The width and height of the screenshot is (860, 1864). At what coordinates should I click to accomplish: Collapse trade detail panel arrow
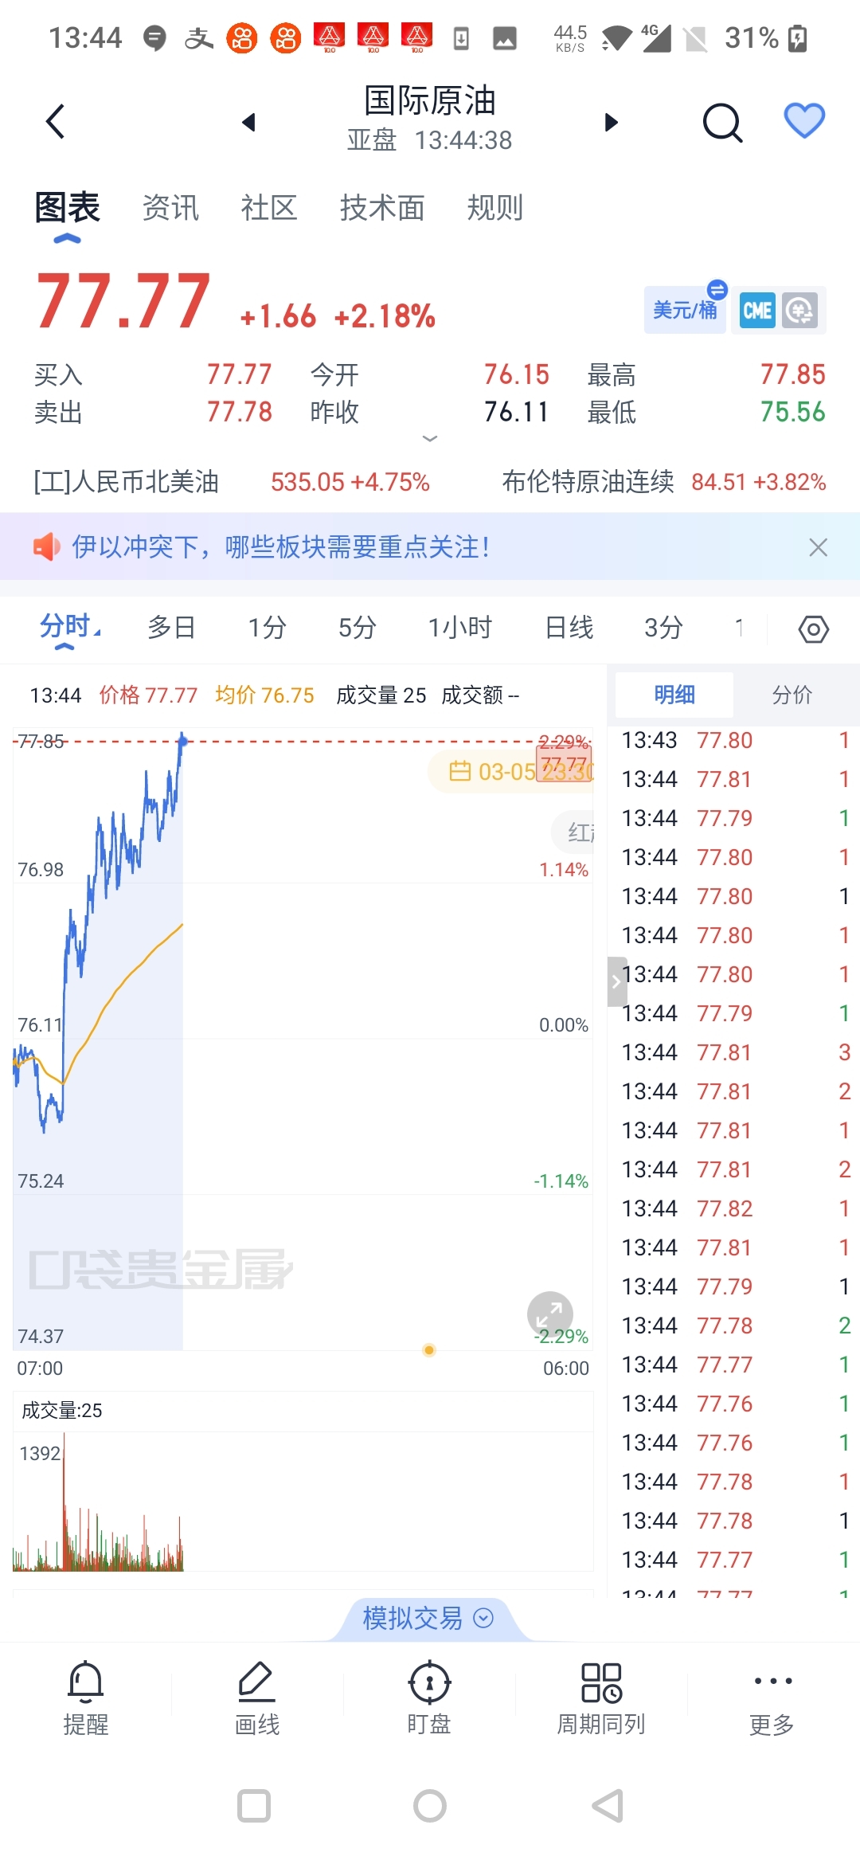tap(616, 981)
